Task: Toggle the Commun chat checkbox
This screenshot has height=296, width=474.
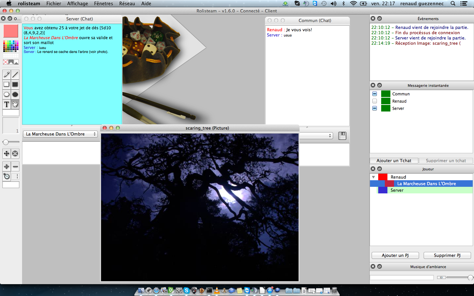Action: click(375, 94)
